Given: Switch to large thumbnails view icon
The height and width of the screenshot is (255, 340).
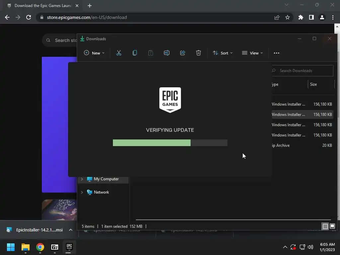Looking at the screenshot, I should (x=332, y=226).
